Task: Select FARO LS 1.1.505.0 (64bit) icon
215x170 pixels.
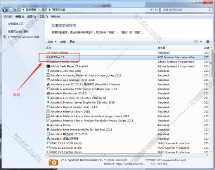Action: 48,147
